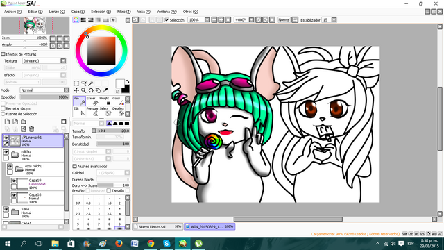Screen dimensions: 444x250
Task: Enable Recortar Grupo checkbox
Action: click(x=3, y=109)
